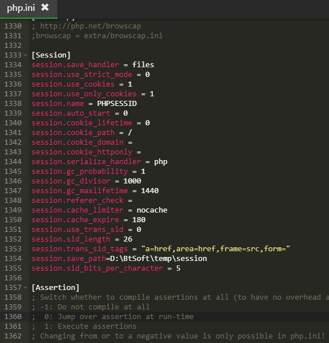Image resolution: width=329 pixels, height=343 pixels.
Task: Click session.auto_start setting name
Action: 71,113
